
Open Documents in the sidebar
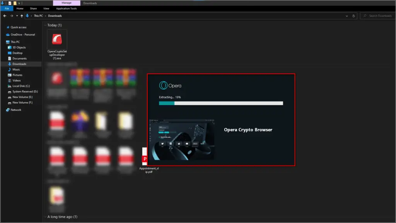point(19,58)
